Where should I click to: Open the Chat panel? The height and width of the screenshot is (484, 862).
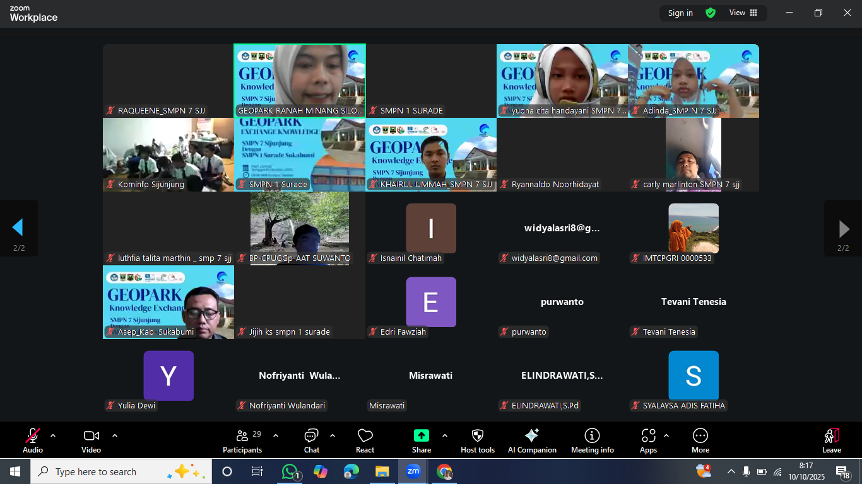click(x=311, y=441)
